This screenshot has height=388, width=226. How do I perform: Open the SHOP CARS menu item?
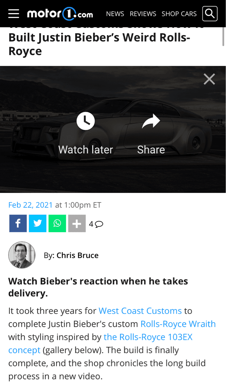pos(179,14)
